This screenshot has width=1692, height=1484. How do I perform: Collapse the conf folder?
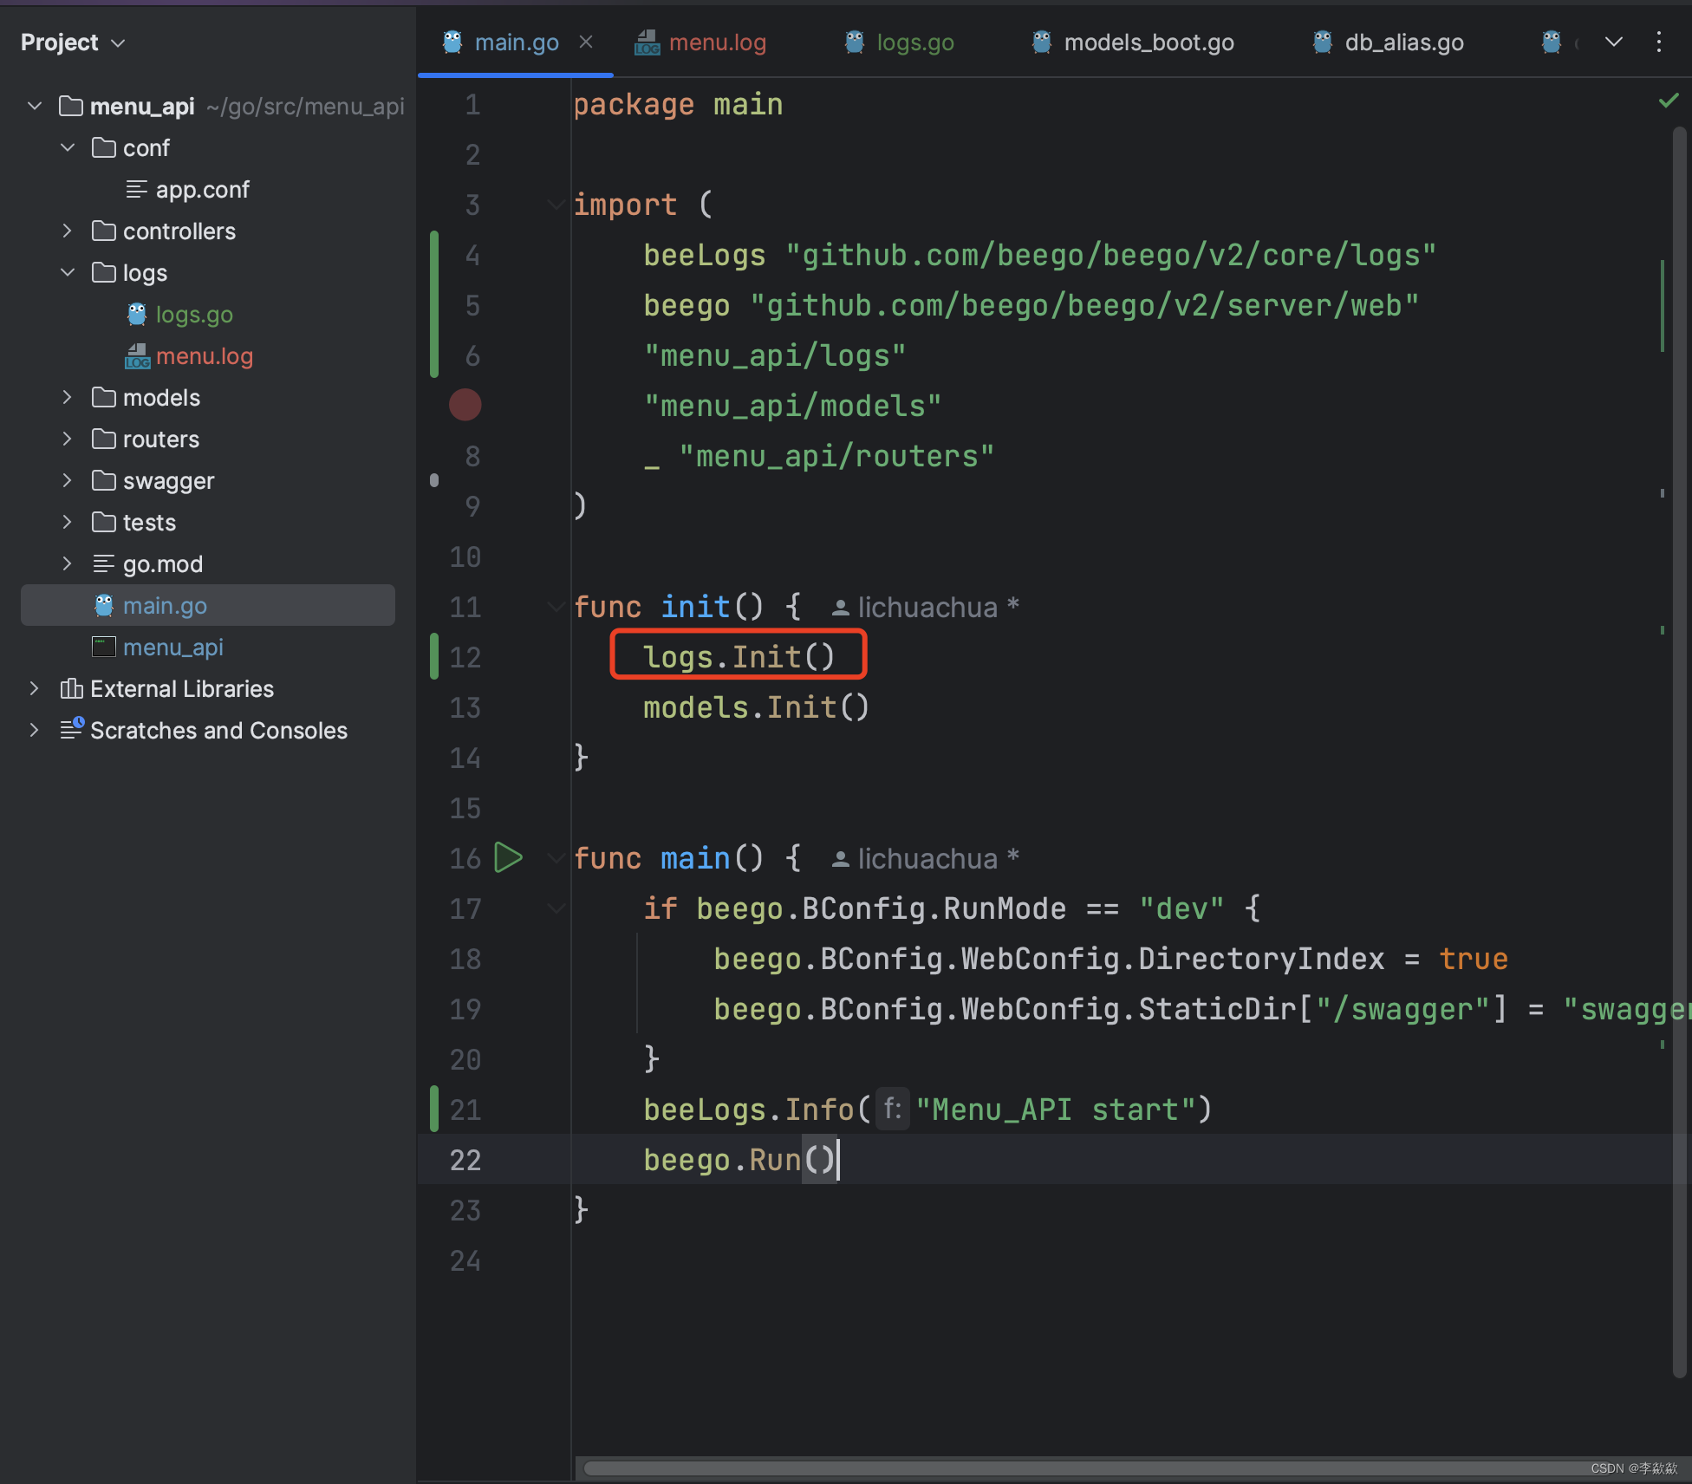[x=67, y=147]
